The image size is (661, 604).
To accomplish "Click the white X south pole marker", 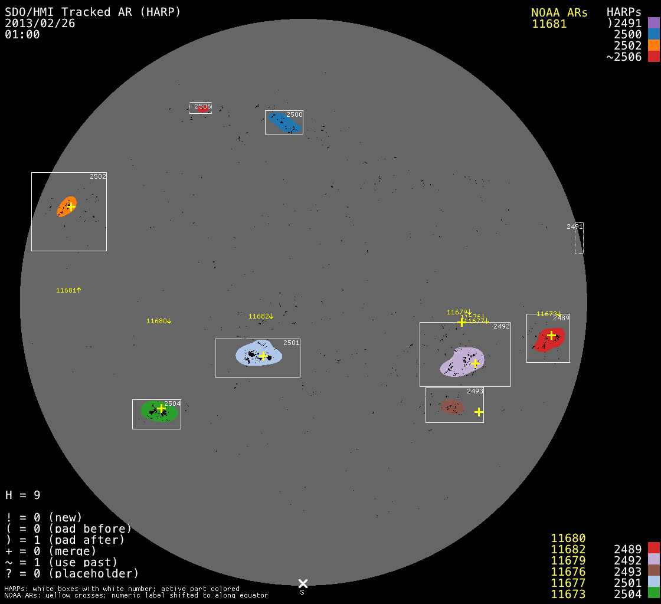I will tap(303, 583).
